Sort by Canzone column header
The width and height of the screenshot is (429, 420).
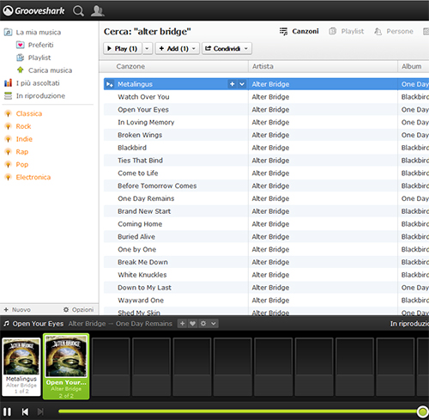(174, 66)
